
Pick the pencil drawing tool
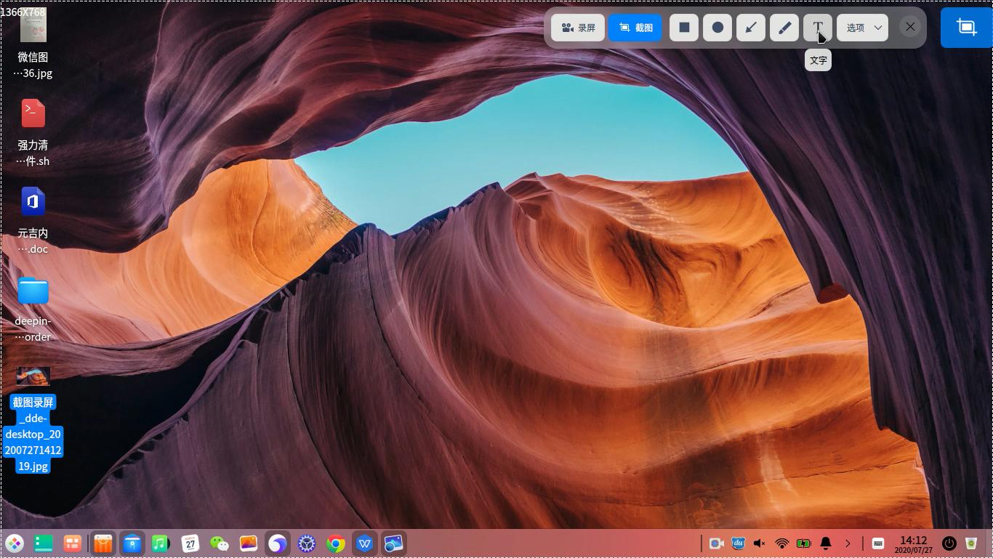[784, 28]
